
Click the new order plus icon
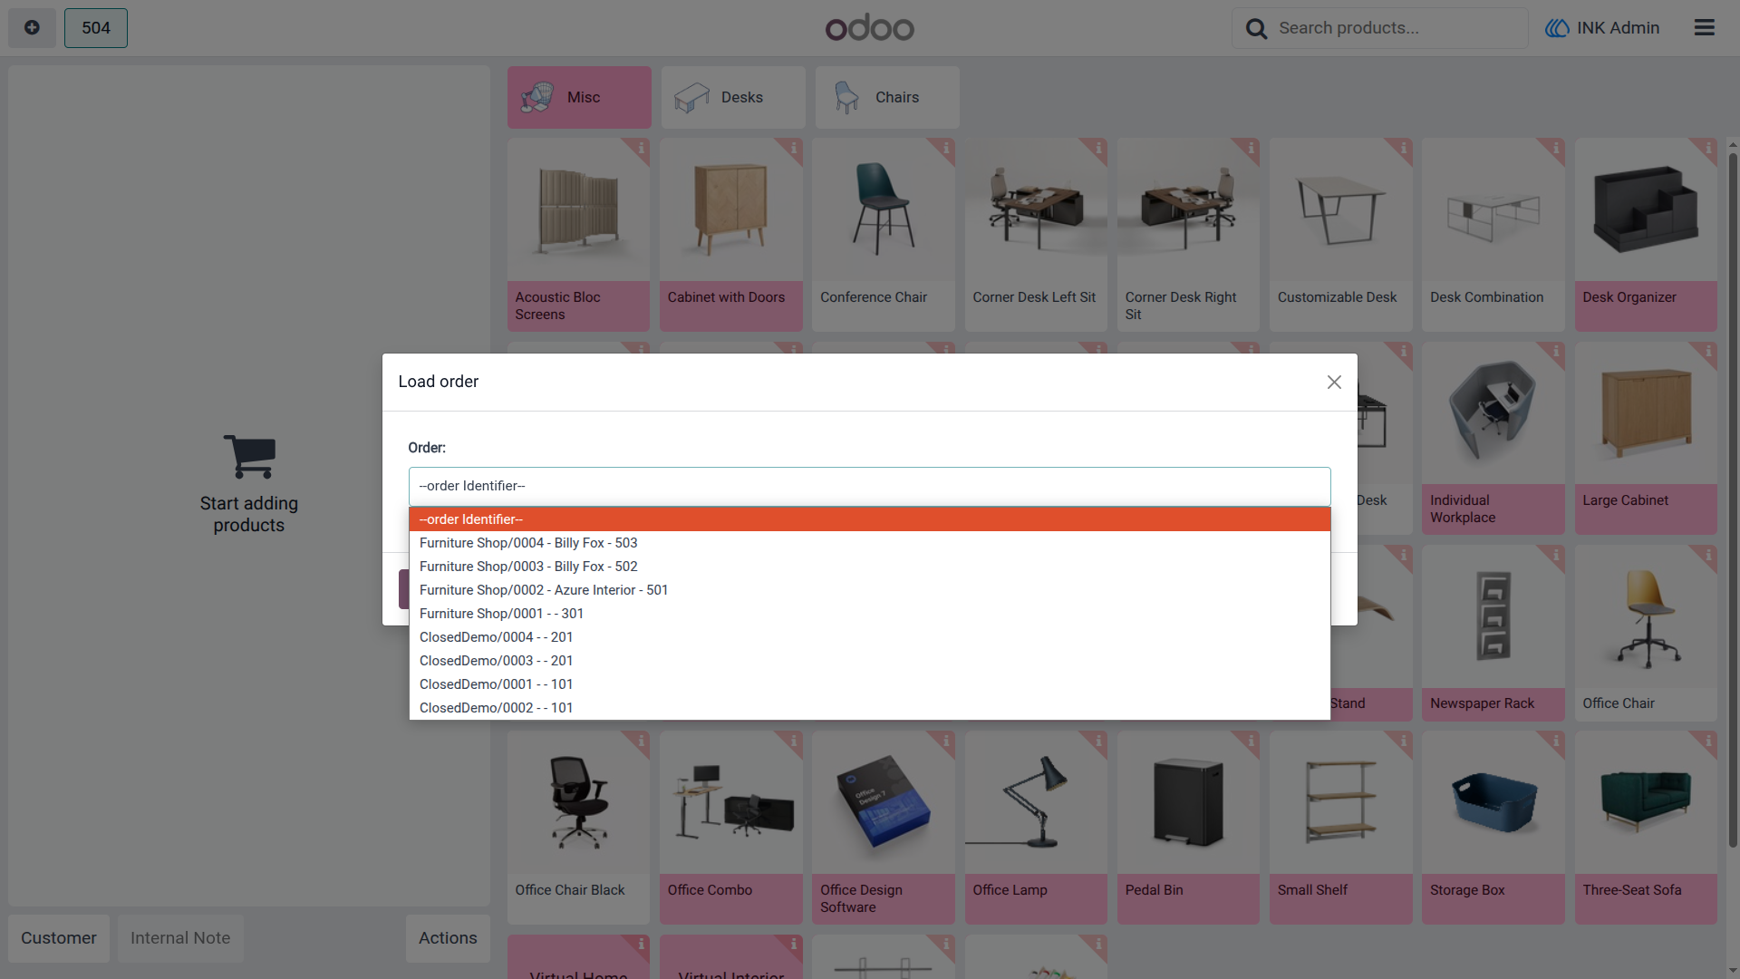coord(32,28)
